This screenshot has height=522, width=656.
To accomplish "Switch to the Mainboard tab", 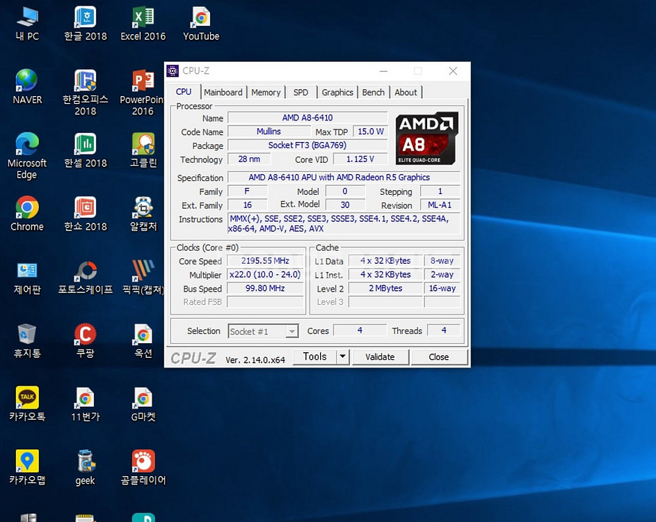I will pos(223,93).
